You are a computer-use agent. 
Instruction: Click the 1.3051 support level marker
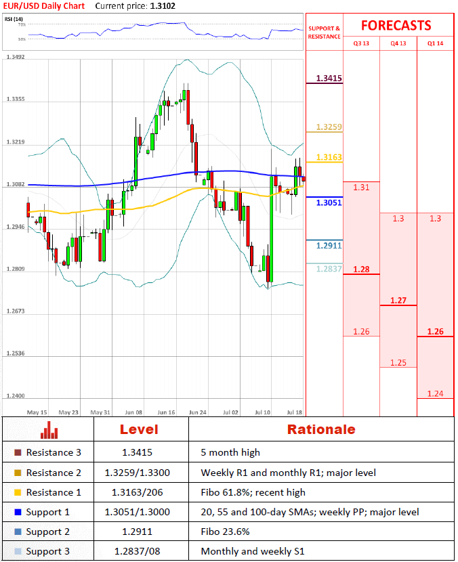(329, 202)
